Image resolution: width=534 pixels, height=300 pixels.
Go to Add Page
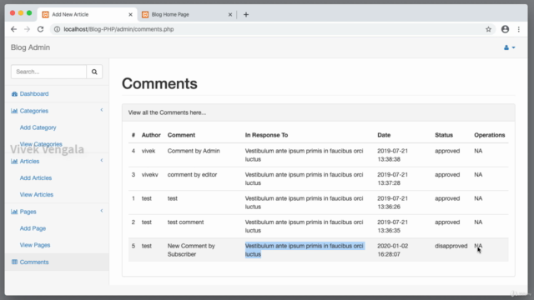point(33,228)
